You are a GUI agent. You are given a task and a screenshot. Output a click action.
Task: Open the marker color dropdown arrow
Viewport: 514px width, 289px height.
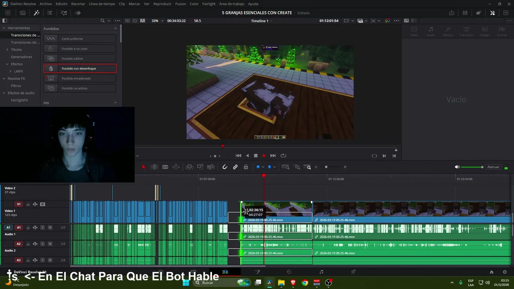click(x=275, y=167)
